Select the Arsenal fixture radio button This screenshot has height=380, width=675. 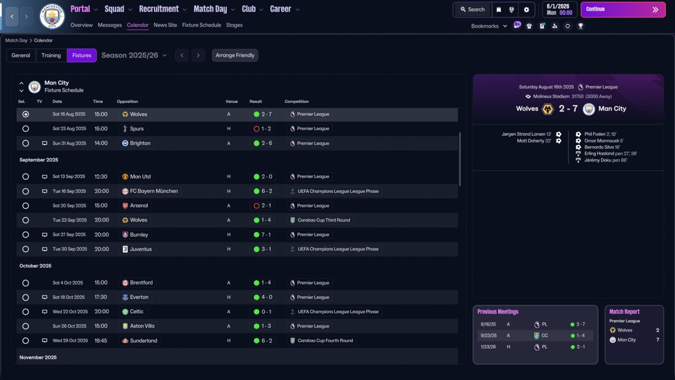(x=25, y=206)
